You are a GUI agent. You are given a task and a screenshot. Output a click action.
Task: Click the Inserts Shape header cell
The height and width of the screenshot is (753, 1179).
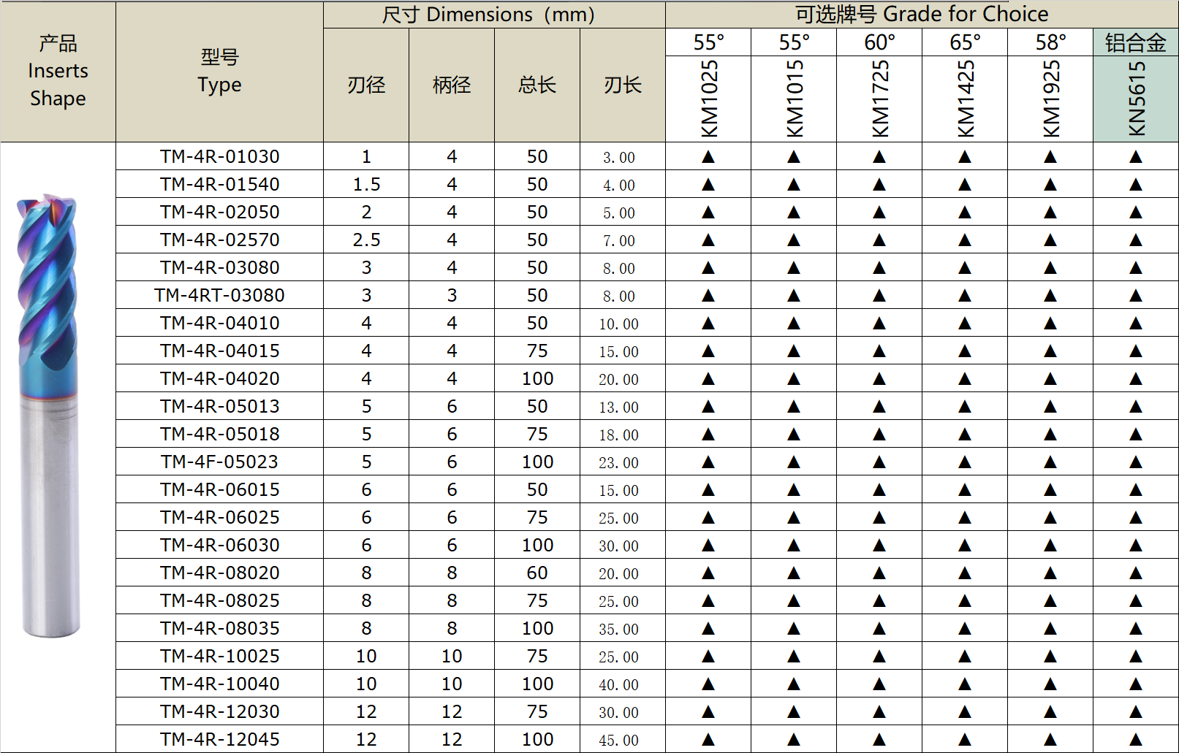(58, 72)
